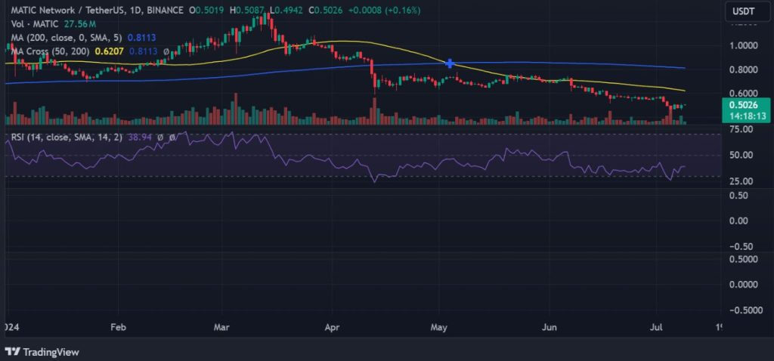
Task: Click the 50.00 RSI axis label
Action: point(741,155)
